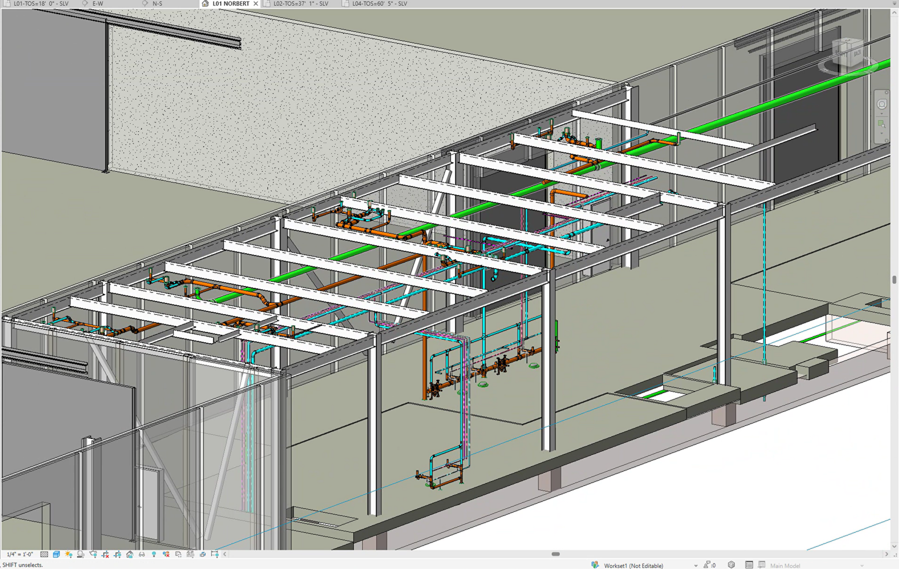Expand the Workset1 (Not Editable) dropdown
This screenshot has height=569, width=899.
pyautogui.click(x=695, y=565)
